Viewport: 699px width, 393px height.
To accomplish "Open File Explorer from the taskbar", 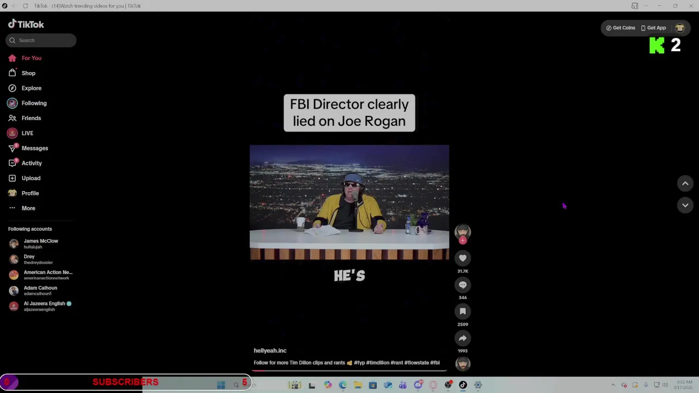I will tap(358, 385).
